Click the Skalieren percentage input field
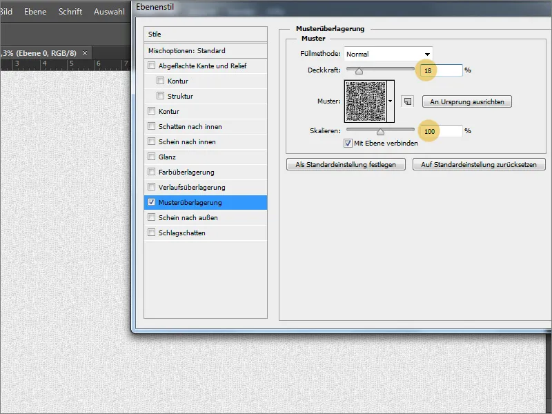 tap(441, 131)
